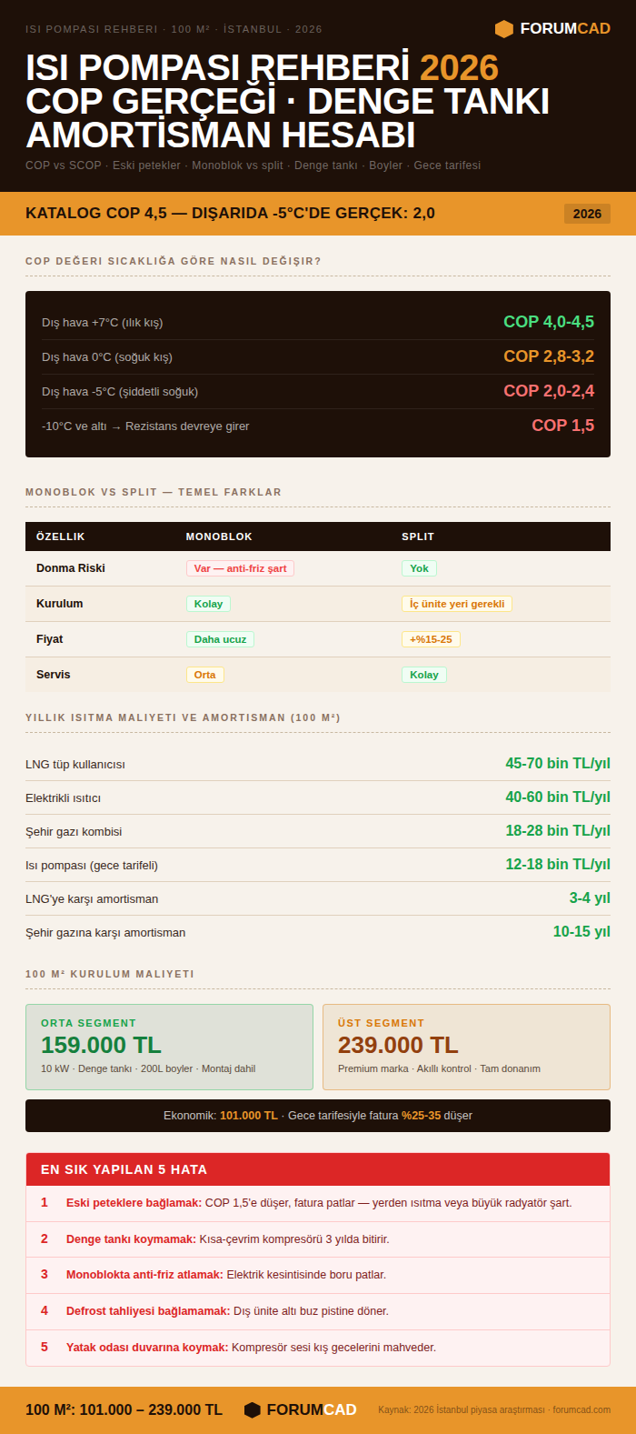Click the FORUMCAD text in header
Image resolution: width=636 pixels, height=1434 pixels.
pos(565,29)
